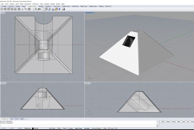Click the new blank page viewport icon
Image resolution: width=194 pixels, height=130 pixels.
(x=43, y=9)
